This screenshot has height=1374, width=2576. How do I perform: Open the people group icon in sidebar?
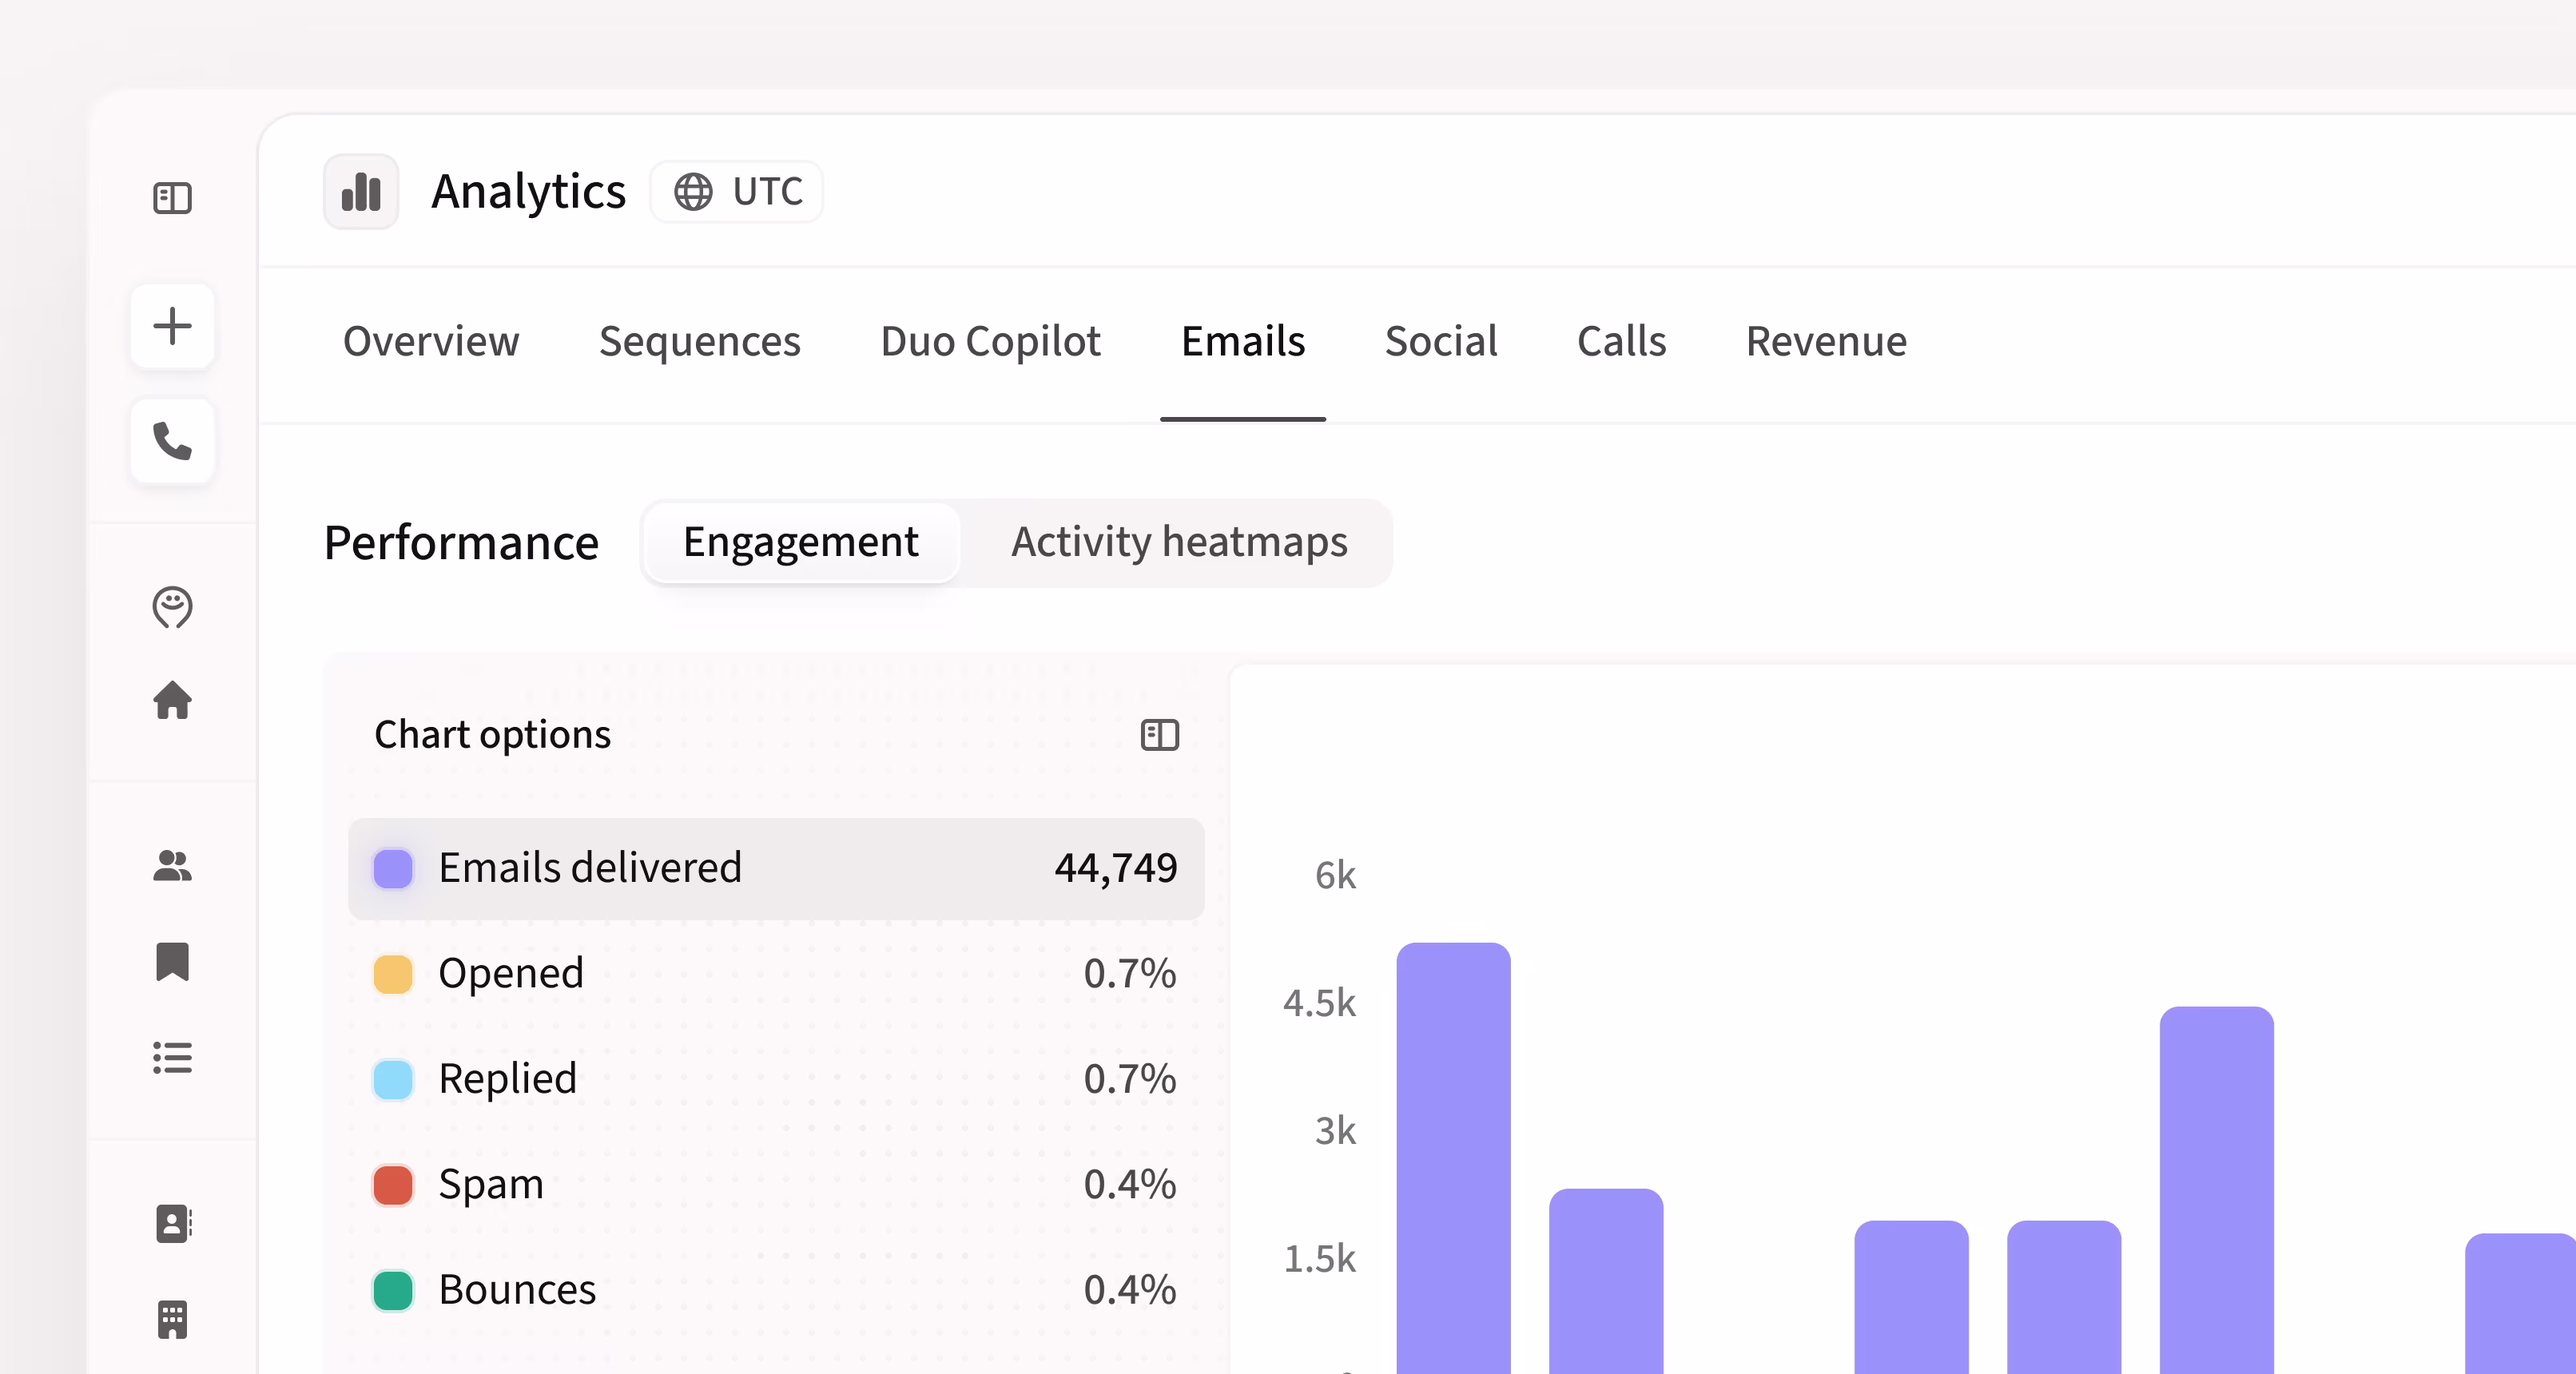click(x=172, y=865)
